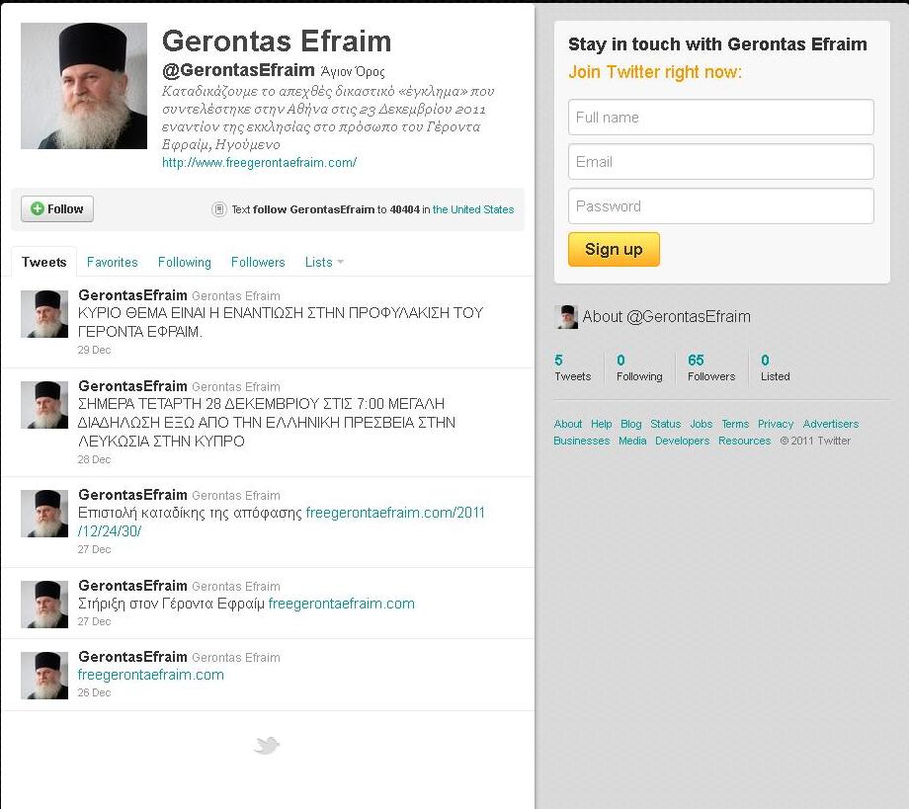
Task: Click the small avatar beside About @GerontasEfraim
Action: tap(566, 317)
